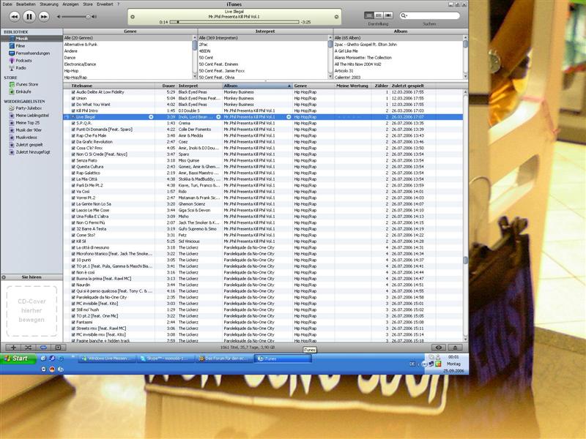The image size is (586, 439).
Task: Pause playback with the center transport button
Action: [x=29, y=15]
